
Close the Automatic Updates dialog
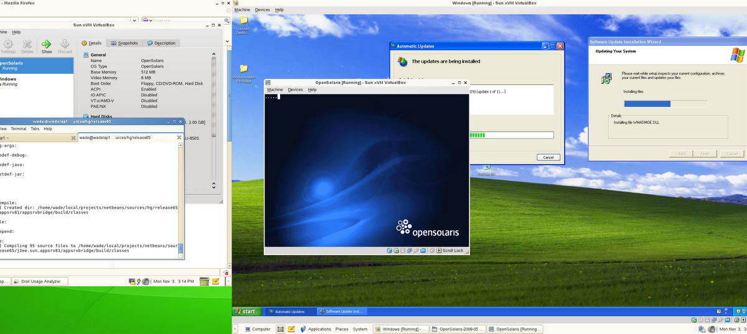click(x=560, y=46)
